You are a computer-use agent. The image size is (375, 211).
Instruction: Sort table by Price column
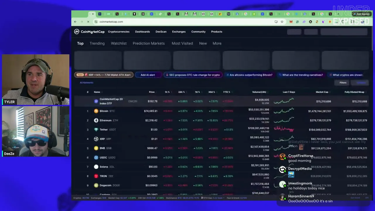click(x=151, y=92)
